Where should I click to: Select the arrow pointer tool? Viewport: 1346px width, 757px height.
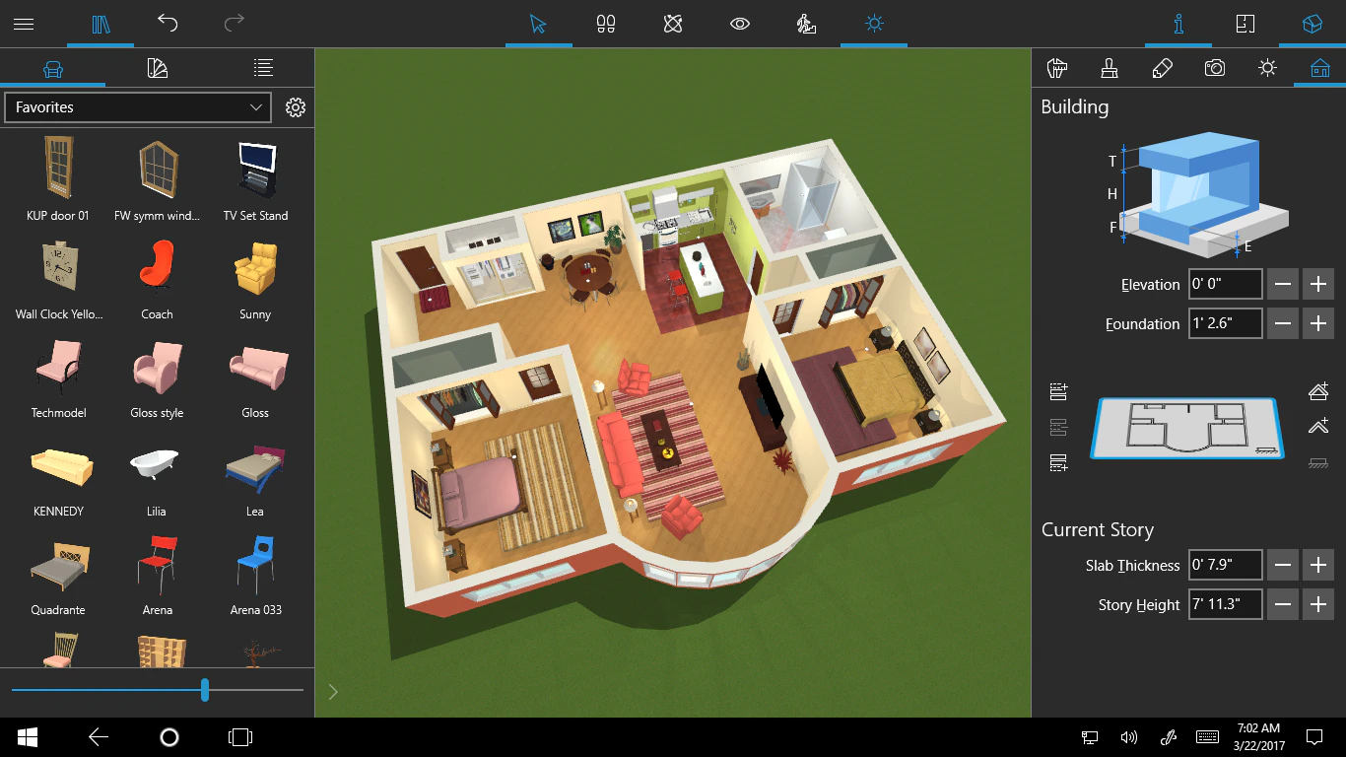pos(538,24)
